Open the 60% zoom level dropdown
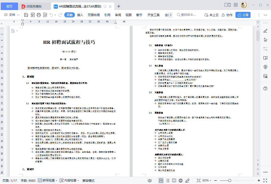This screenshot has height=184, width=271. pos(207,180)
